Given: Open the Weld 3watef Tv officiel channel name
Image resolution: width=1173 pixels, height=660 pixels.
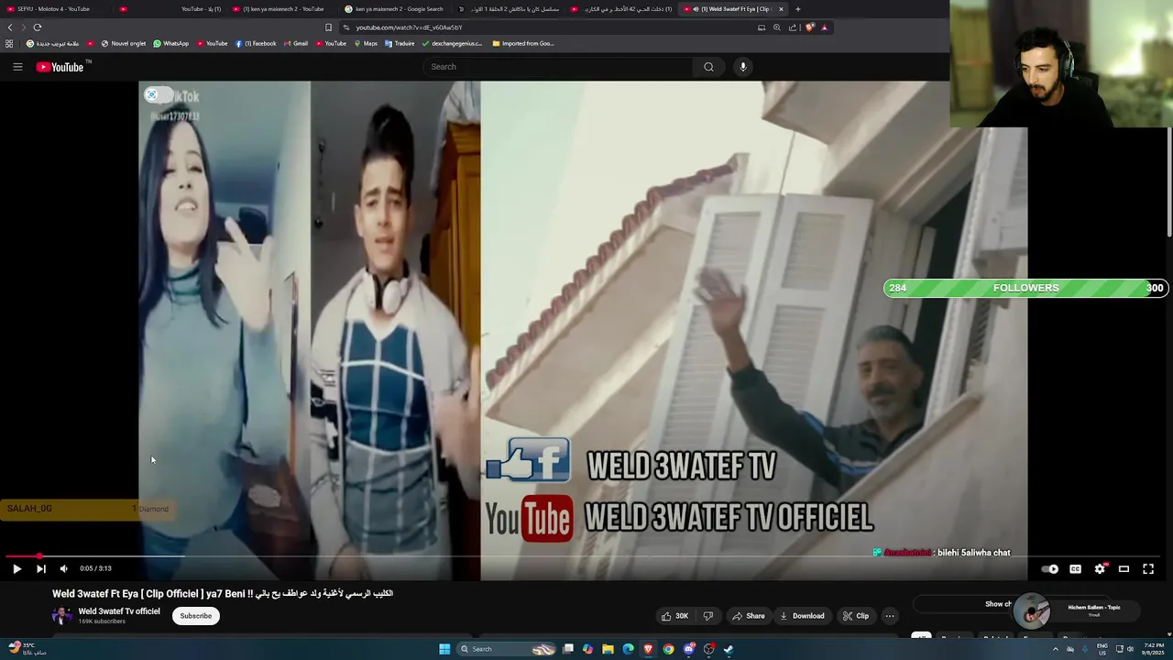Looking at the screenshot, I should coord(119,611).
